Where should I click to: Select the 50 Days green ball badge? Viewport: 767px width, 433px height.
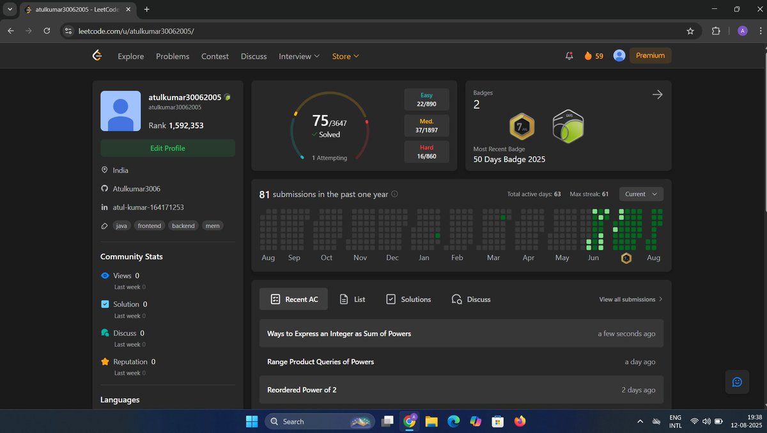pos(568,126)
